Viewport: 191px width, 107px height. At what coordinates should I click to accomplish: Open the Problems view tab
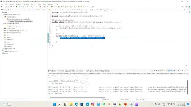click(52, 71)
